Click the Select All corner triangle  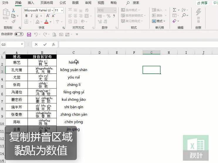(3, 52)
